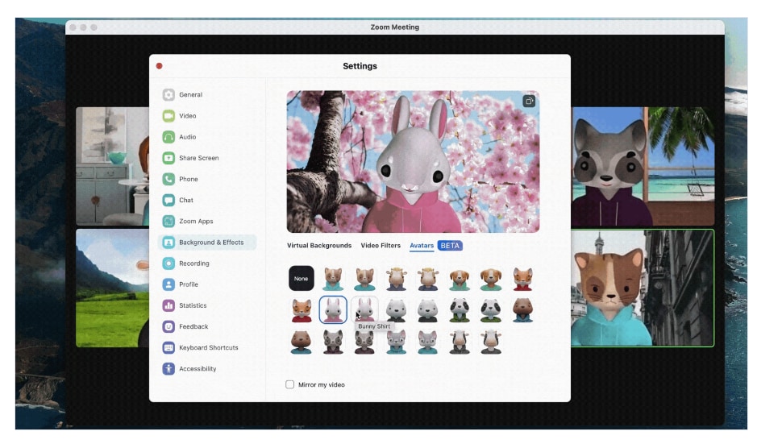Select polar bear avatar in black hoodie
Image resolution: width=782 pixels, height=448 pixels.
(x=397, y=310)
